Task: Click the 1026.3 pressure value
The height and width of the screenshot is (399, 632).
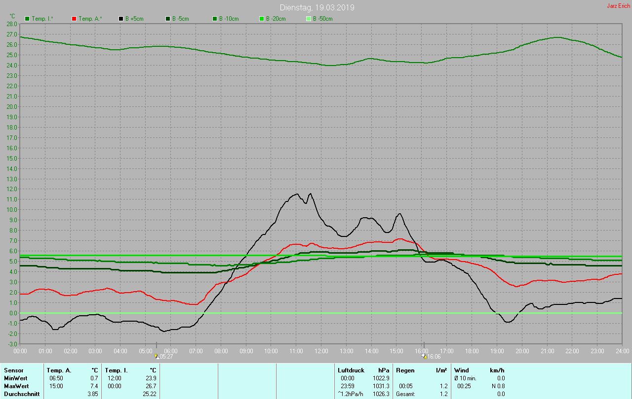Action: pos(381,394)
